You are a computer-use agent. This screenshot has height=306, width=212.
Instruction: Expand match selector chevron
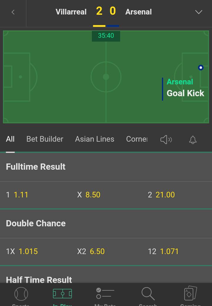(198, 12)
